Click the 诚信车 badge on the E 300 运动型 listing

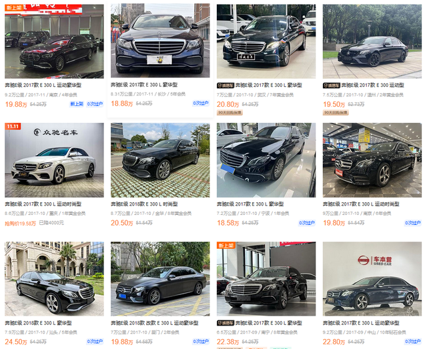click(x=332, y=85)
